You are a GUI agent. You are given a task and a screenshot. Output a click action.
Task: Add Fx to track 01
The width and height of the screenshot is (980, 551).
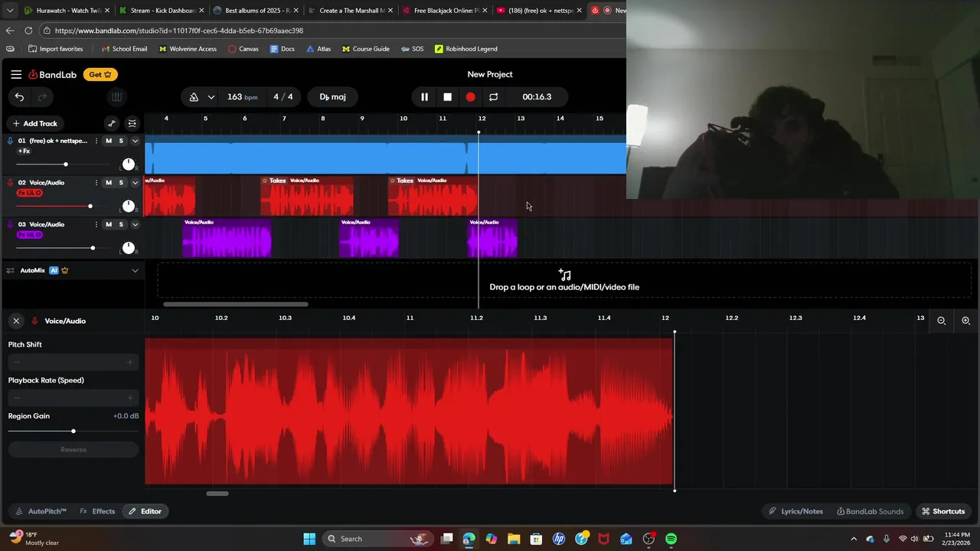point(24,152)
